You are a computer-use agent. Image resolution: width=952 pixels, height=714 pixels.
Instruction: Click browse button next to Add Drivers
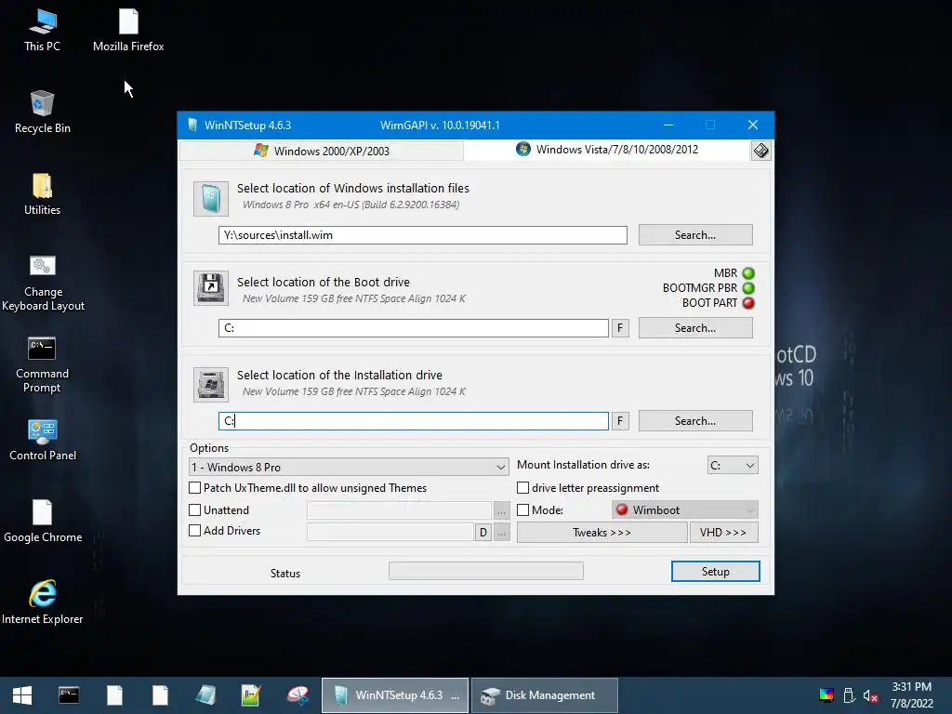501,533
